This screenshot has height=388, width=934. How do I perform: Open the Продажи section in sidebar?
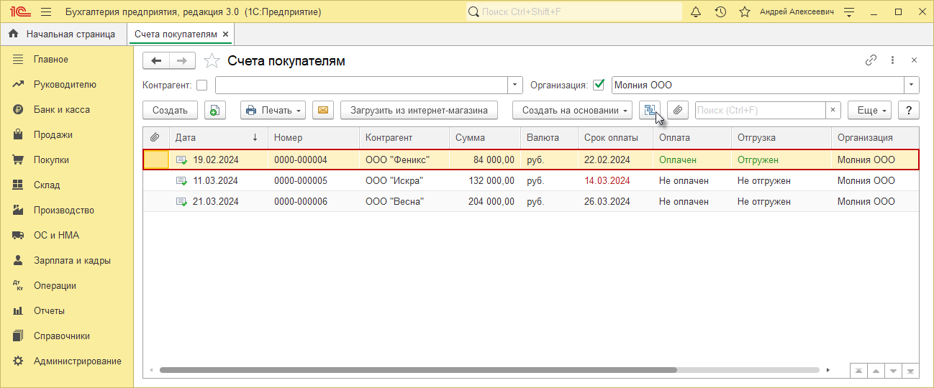point(53,135)
